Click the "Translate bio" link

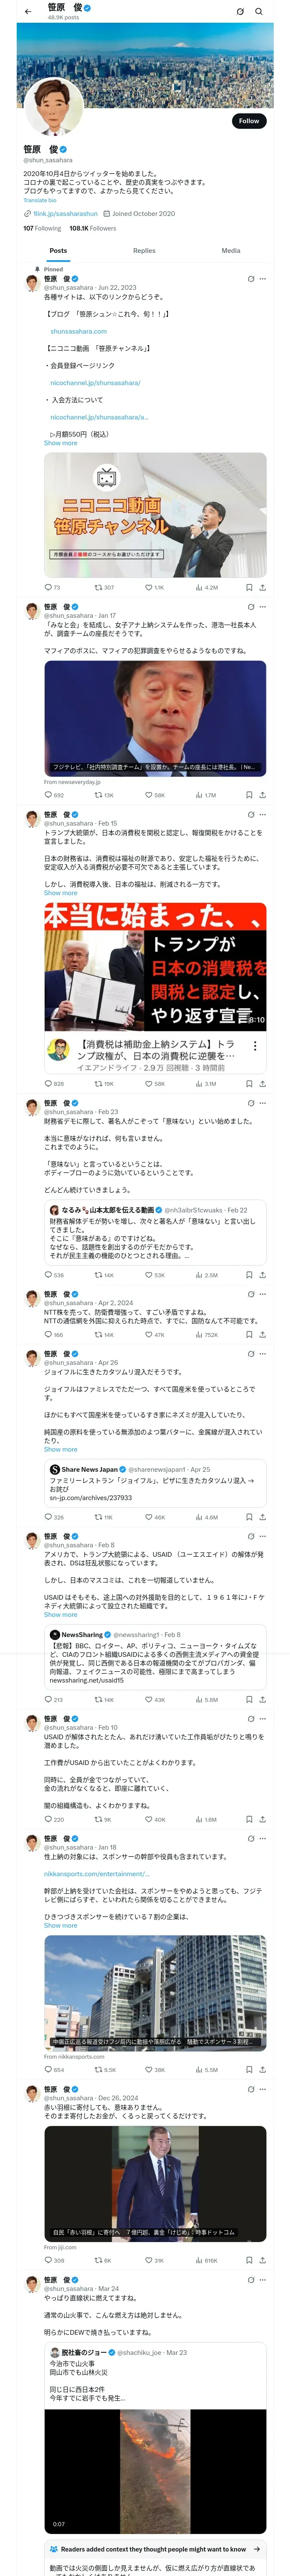click(x=40, y=200)
